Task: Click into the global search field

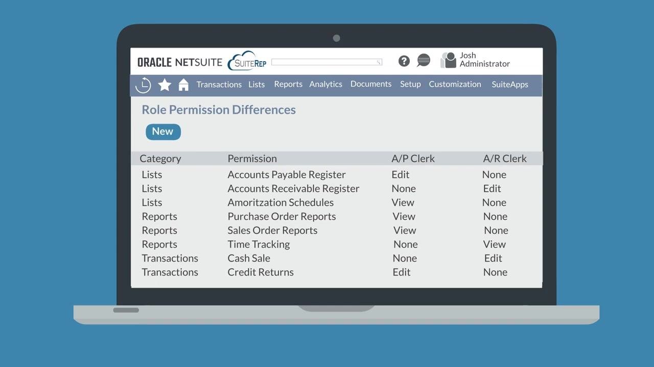Action: click(326, 62)
